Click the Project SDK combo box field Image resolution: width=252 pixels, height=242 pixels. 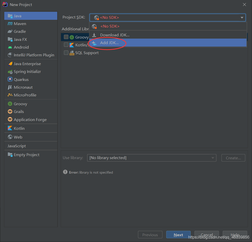[x=168, y=18]
